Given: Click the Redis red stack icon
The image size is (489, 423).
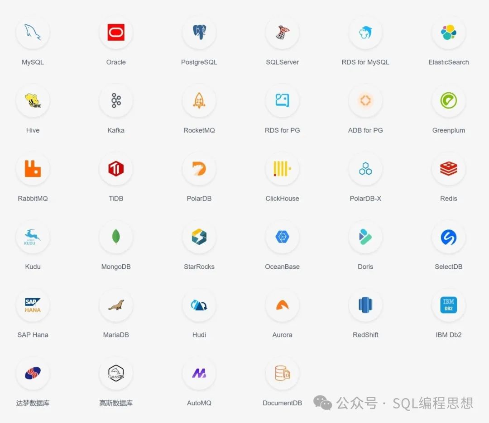Looking at the screenshot, I should coord(448,169).
